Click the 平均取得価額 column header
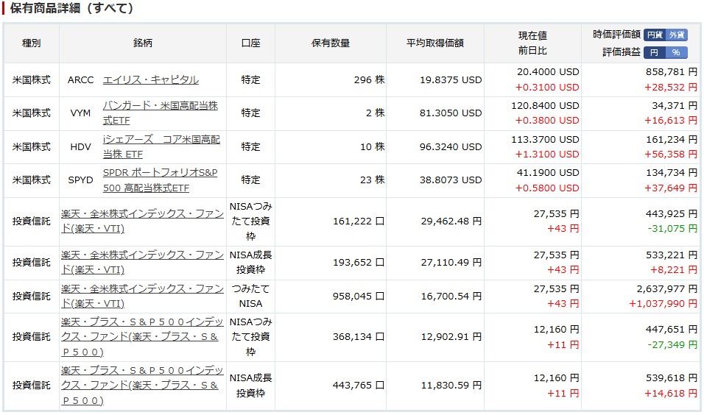 [435, 43]
